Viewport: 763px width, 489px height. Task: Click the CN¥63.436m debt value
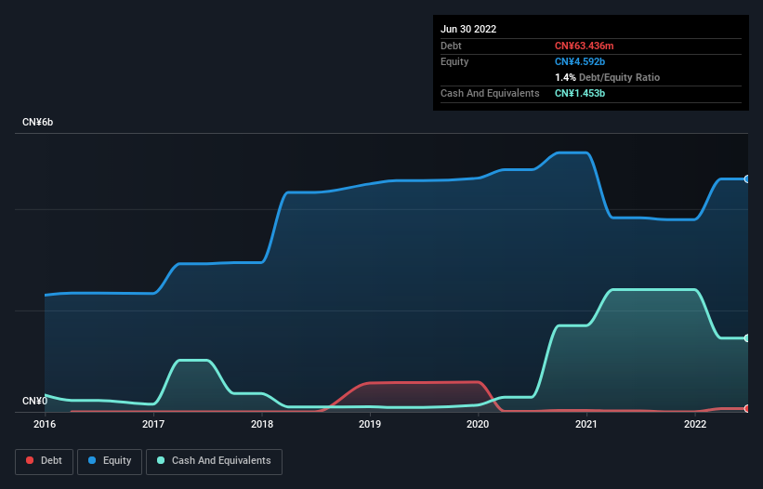[x=584, y=46]
